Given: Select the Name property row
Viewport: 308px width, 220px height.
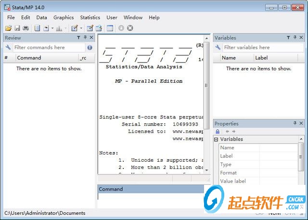Looking at the screenshot, I should click(x=258, y=148).
